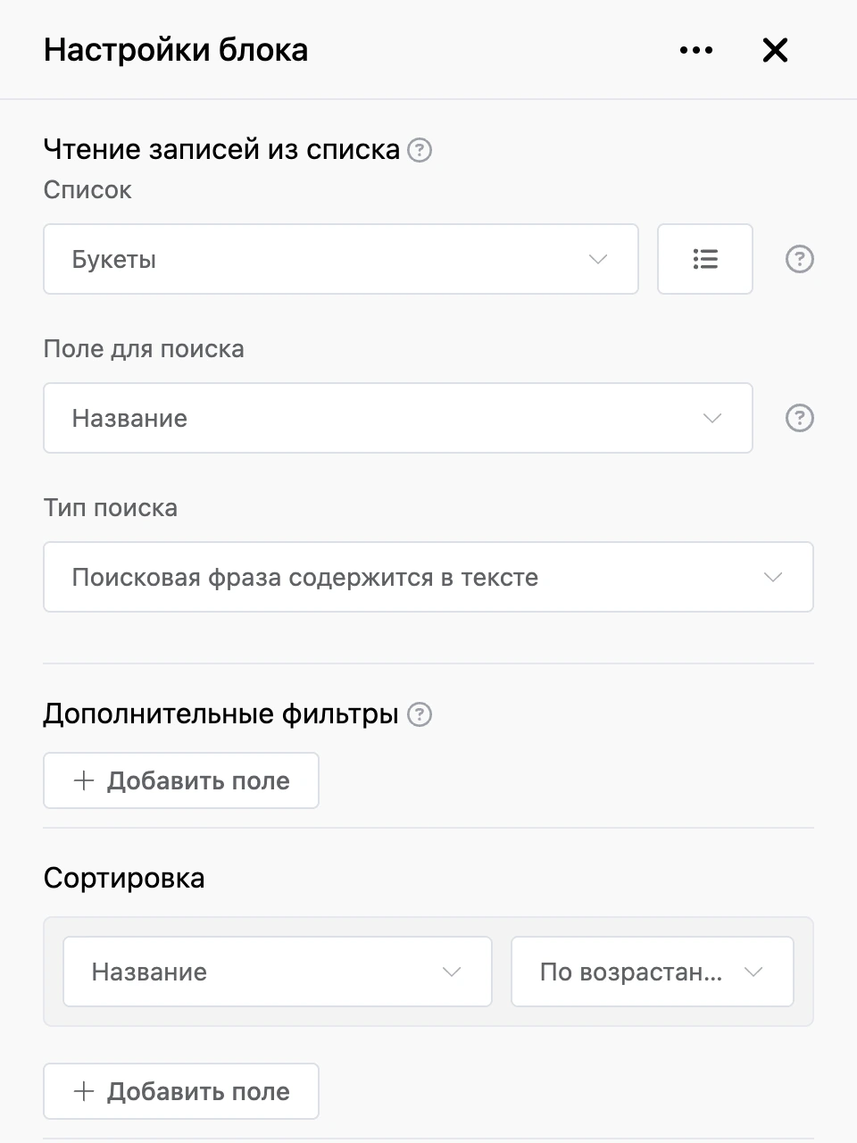
Task: Click the Тип поиска label
Action: [x=111, y=507]
